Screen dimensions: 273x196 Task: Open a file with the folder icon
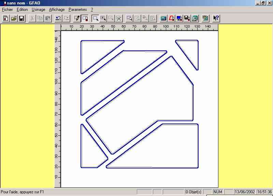coord(14,18)
